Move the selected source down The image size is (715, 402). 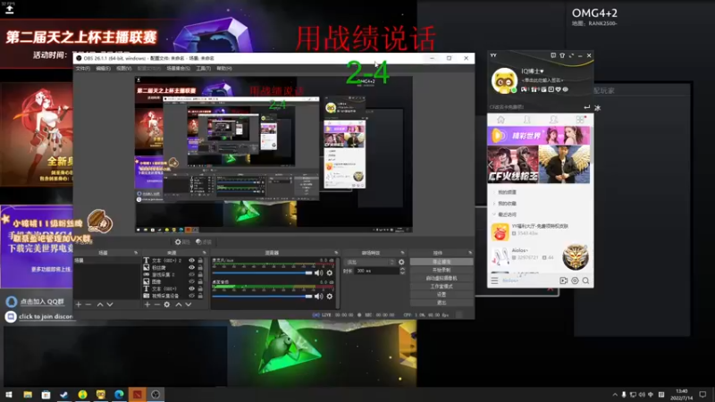coord(189,305)
